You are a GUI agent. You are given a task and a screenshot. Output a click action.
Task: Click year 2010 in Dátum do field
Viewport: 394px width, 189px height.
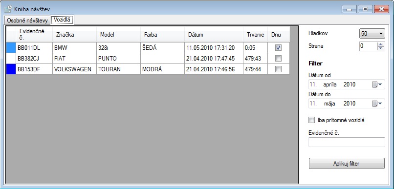pos(350,104)
